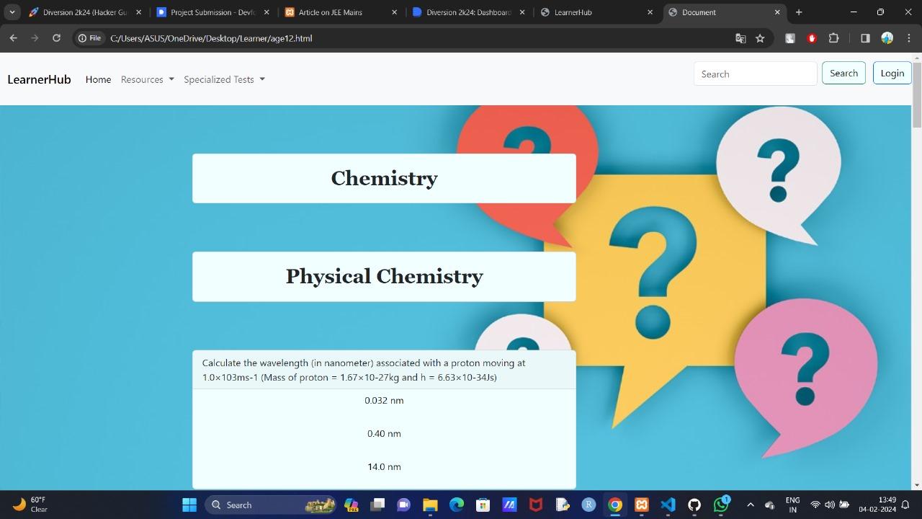Close the Document tab
The width and height of the screenshot is (922, 519).
tap(777, 12)
